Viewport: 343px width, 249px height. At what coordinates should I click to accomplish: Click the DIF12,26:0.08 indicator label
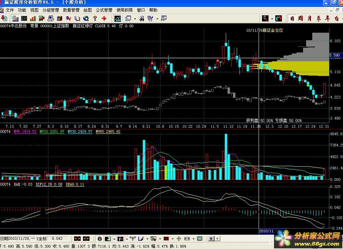point(49,185)
